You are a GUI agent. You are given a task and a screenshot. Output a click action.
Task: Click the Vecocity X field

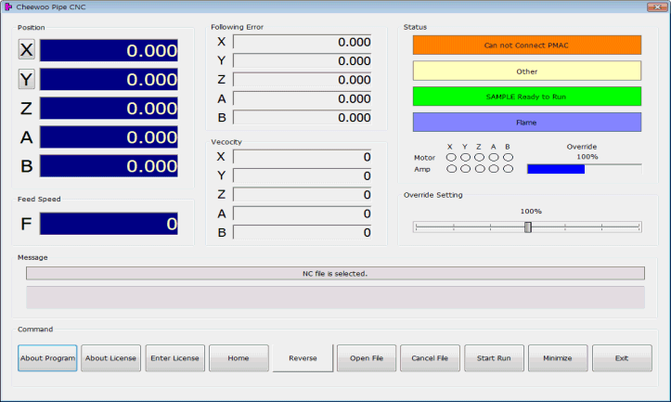tap(303, 157)
